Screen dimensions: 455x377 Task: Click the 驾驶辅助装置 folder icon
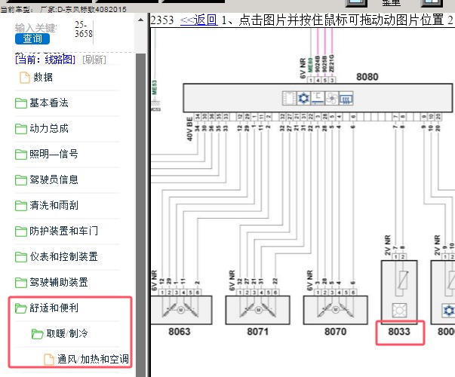[x=21, y=283]
